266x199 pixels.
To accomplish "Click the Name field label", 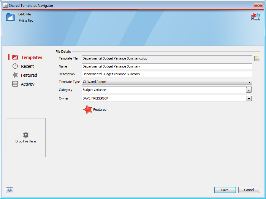I will pos(63,67).
